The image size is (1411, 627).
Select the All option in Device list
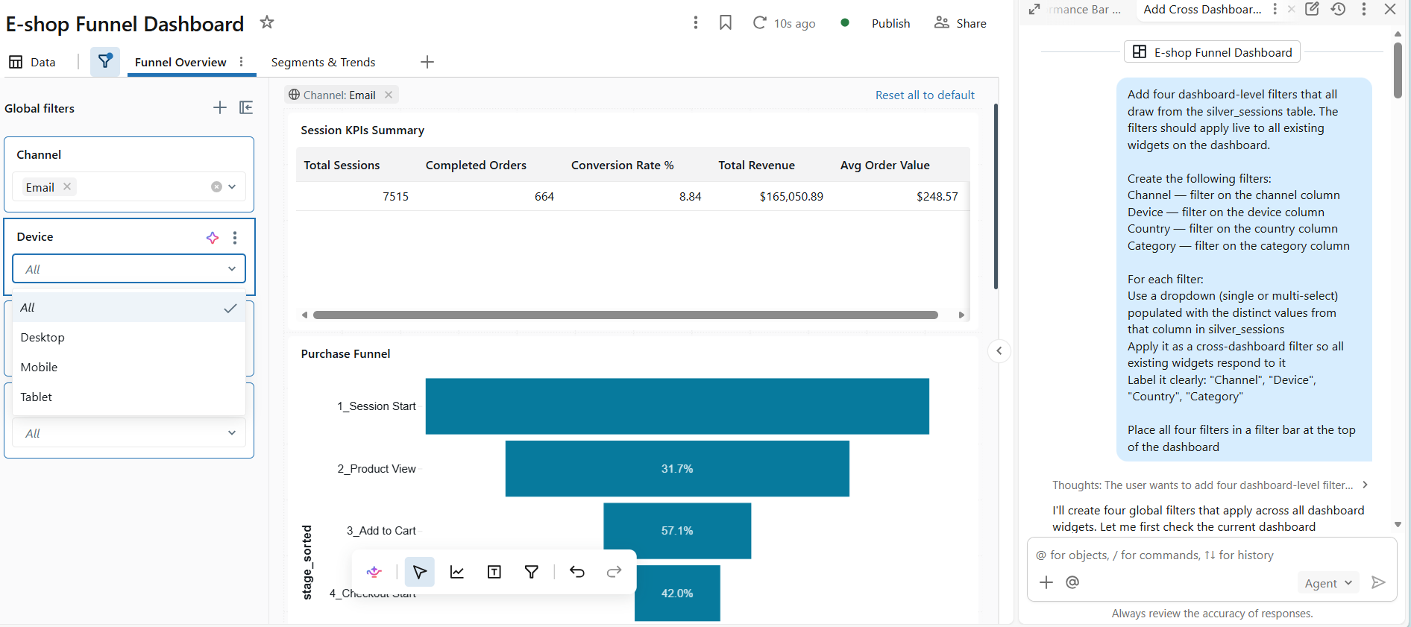pos(129,307)
